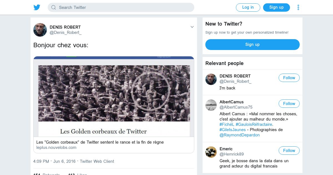Click the large Sign up button in sidebar
Screen dimensions: 333x175
(252, 44)
